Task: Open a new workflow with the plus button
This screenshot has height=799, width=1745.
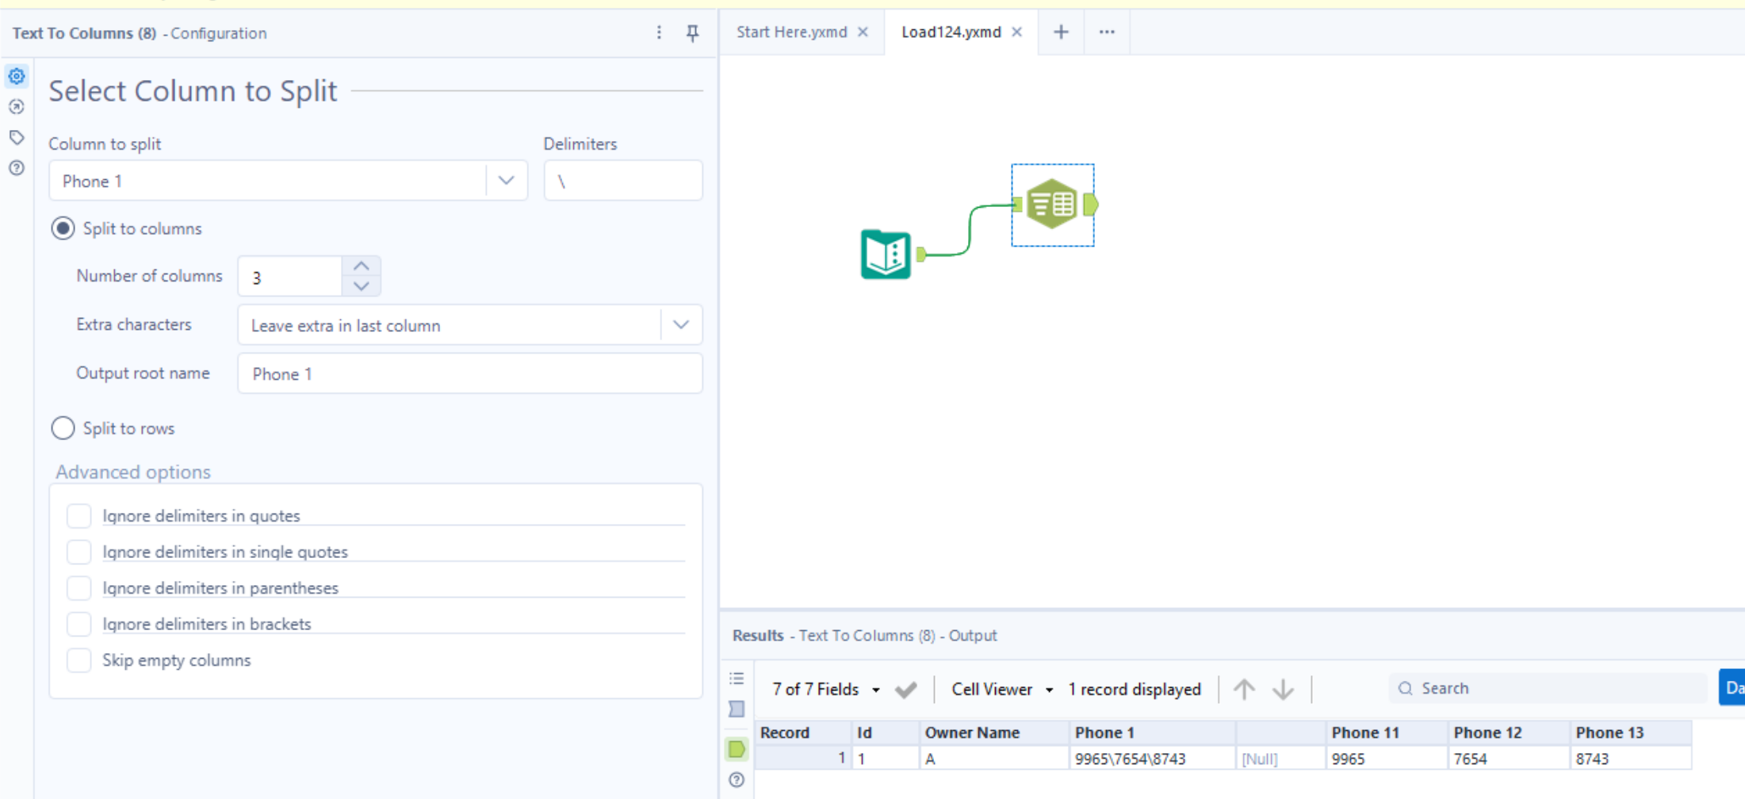Action: (x=1060, y=32)
